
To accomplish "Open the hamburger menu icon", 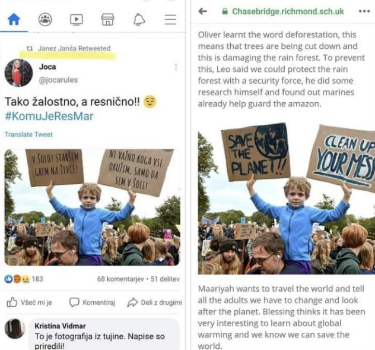I will point(170,20).
